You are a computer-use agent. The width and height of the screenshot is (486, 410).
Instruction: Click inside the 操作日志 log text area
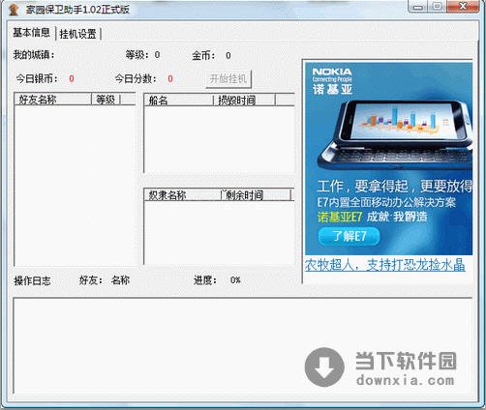[x=242, y=345]
